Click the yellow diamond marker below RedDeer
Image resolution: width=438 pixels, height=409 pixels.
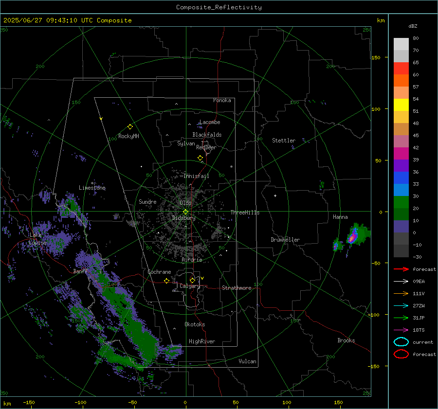201,158
